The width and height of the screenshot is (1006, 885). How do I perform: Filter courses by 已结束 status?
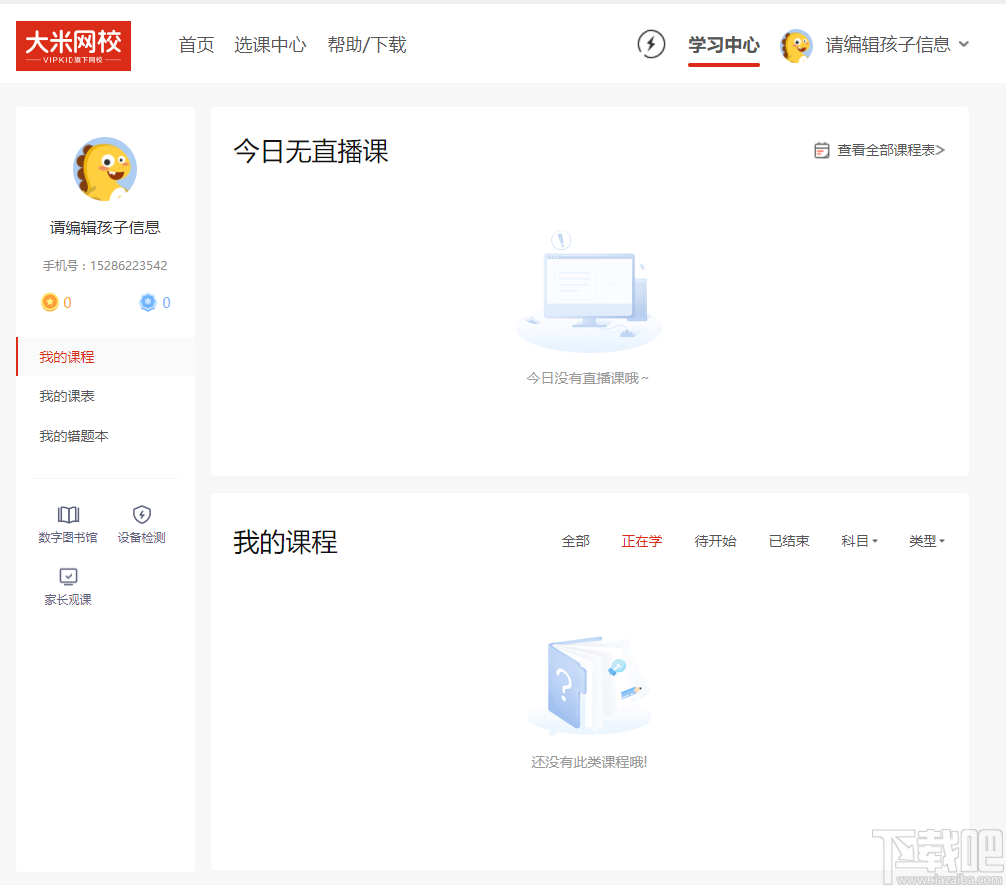click(789, 541)
